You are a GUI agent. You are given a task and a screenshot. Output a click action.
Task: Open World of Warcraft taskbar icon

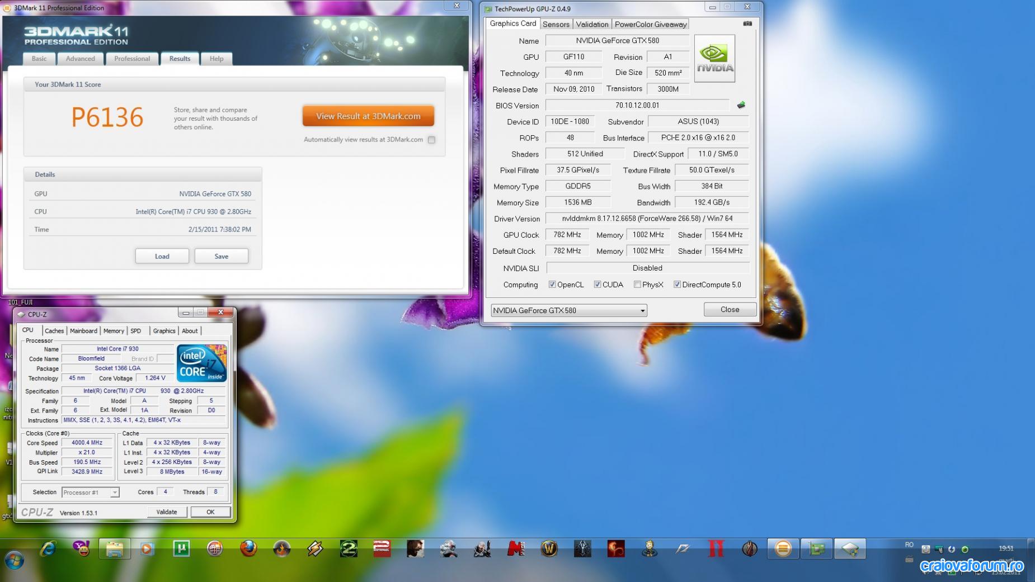tap(549, 549)
